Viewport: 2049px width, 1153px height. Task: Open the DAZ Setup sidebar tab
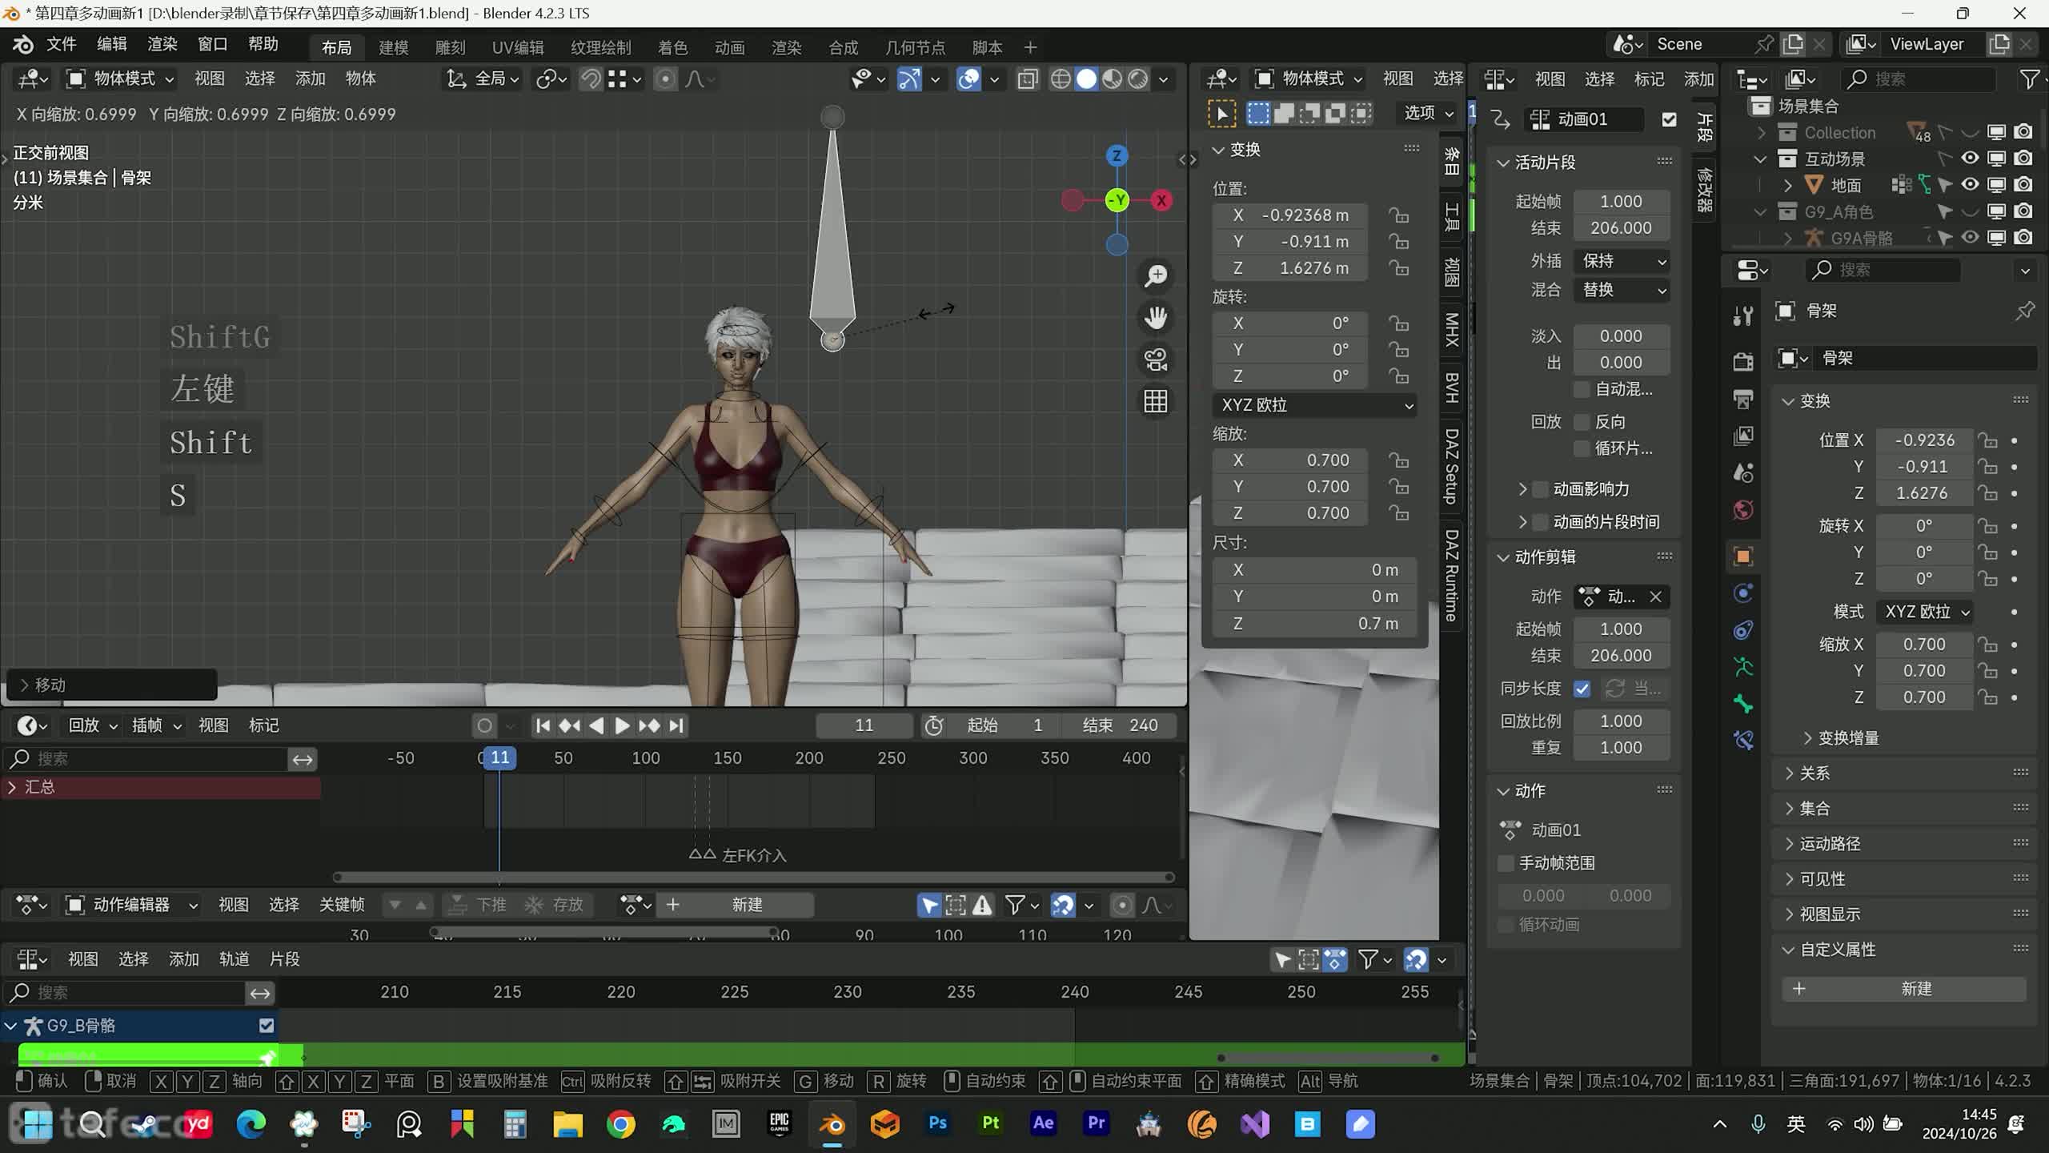[x=1451, y=467]
